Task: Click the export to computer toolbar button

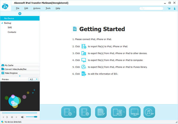Action: click(135, 112)
